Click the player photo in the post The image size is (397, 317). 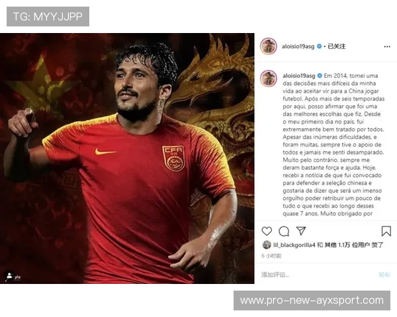click(x=127, y=158)
